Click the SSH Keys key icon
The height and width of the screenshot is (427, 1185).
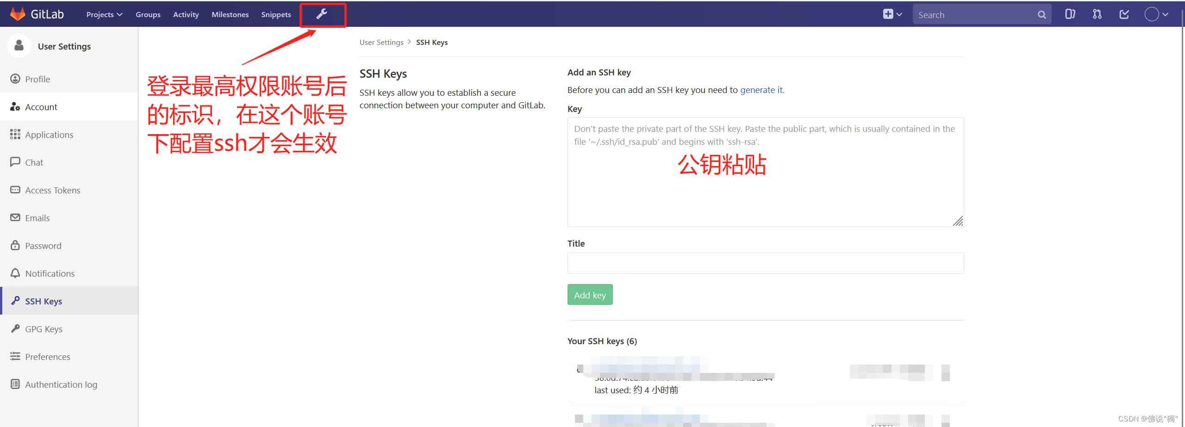[x=15, y=301]
